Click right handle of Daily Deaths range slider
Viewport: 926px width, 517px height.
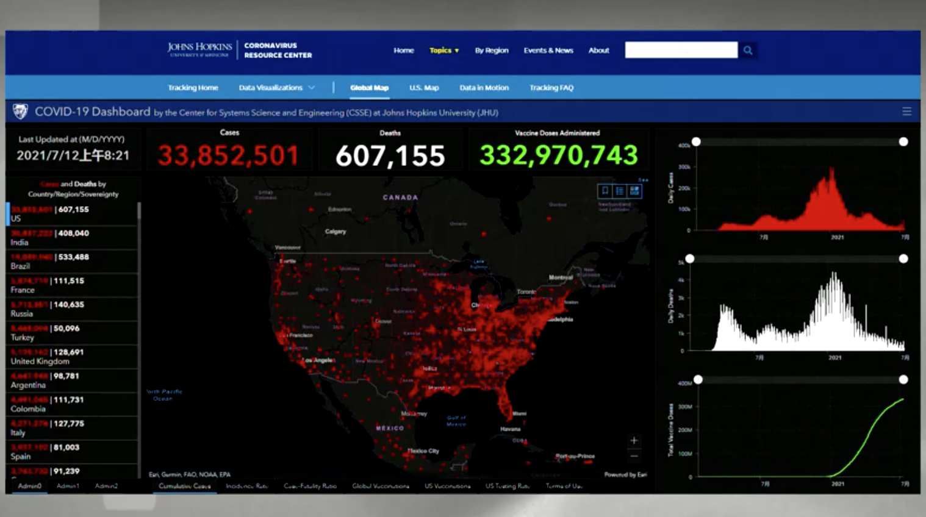[x=903, y=258]
